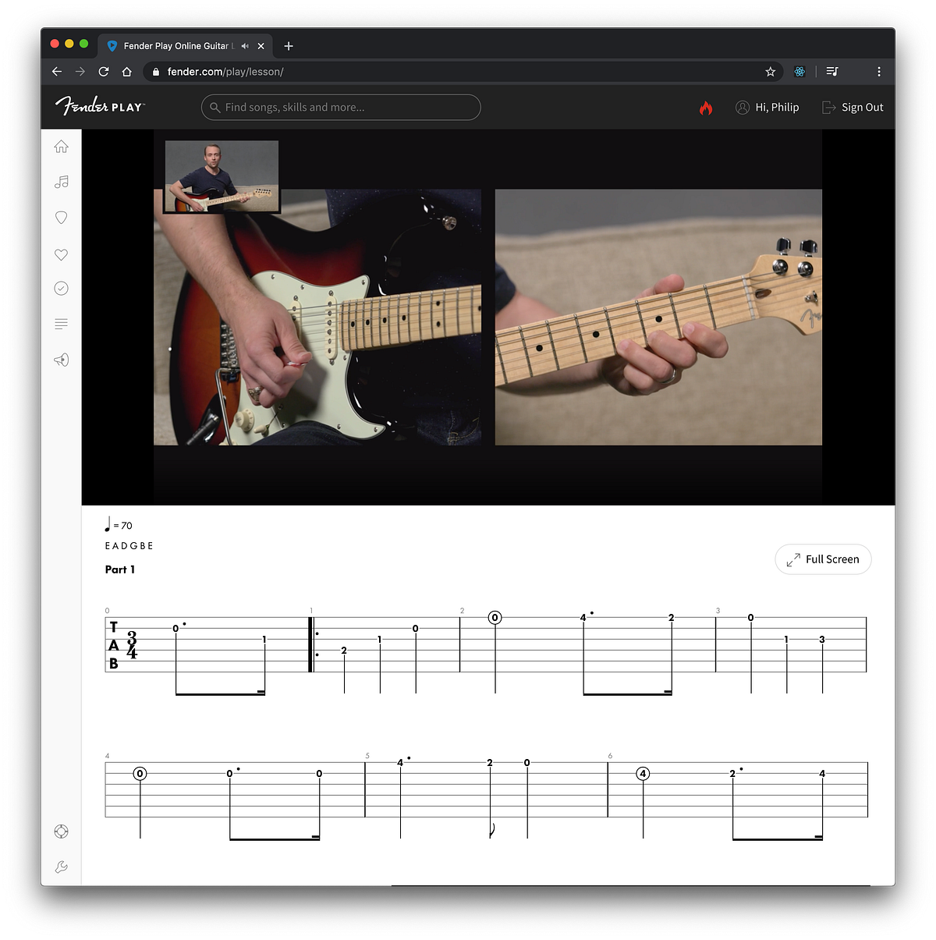Expand the tab to Full Screen
Viewport: 936px width, 940px height.
coord(823,559)
